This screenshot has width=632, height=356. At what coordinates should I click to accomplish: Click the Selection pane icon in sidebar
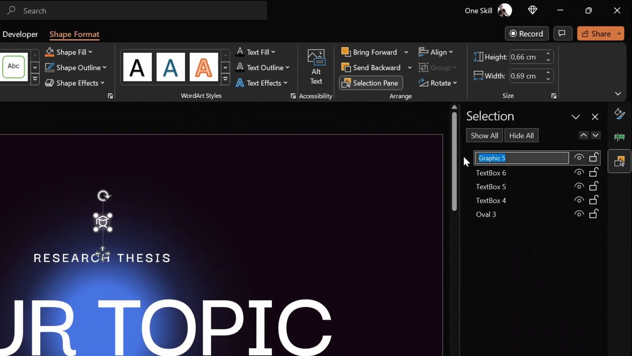(x=619, y=161)
